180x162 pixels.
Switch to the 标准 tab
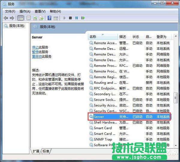tap(46, 151)
